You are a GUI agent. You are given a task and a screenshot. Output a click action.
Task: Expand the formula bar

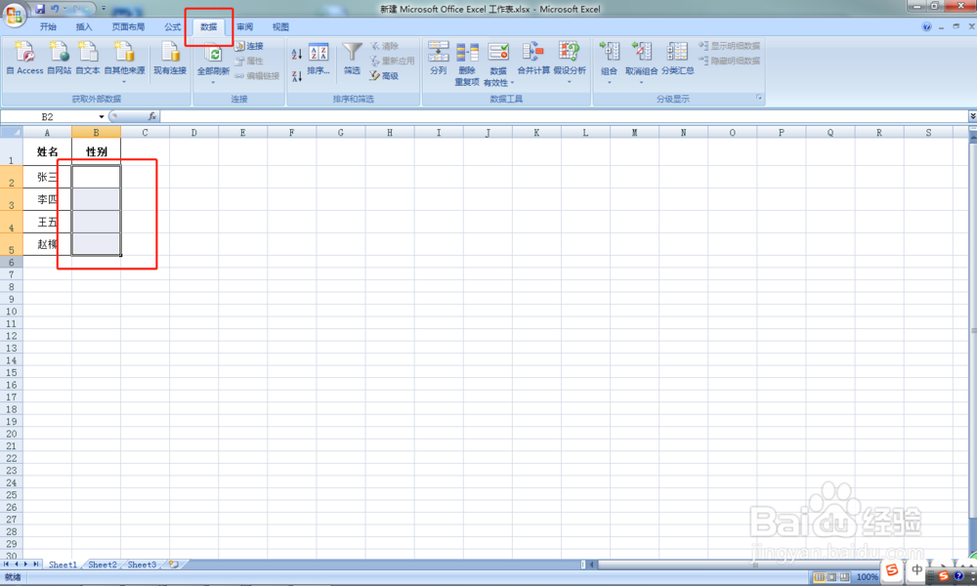[x=972, y=116]
